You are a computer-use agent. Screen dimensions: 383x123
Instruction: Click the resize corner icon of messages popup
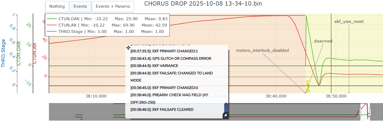[x=225, y=115]
